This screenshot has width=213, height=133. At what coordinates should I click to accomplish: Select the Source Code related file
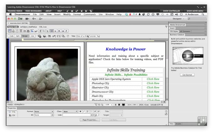point(13,27)
